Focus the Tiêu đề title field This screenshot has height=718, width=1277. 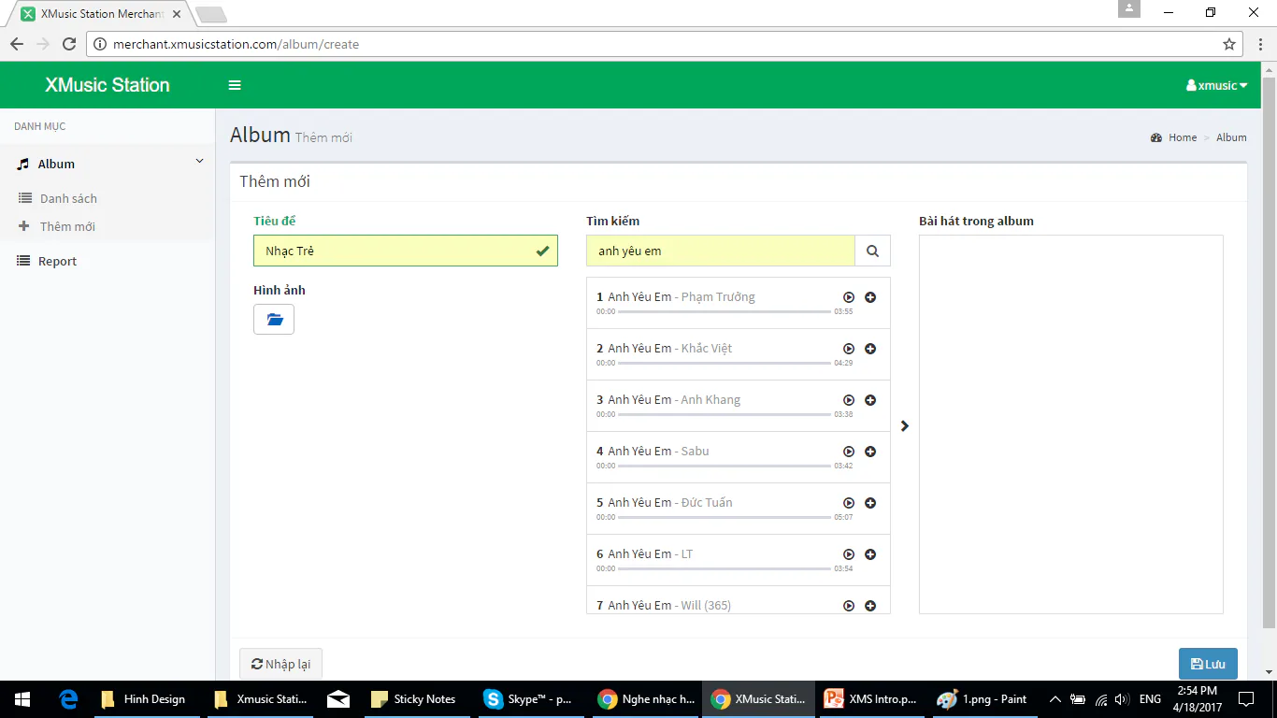406,251
